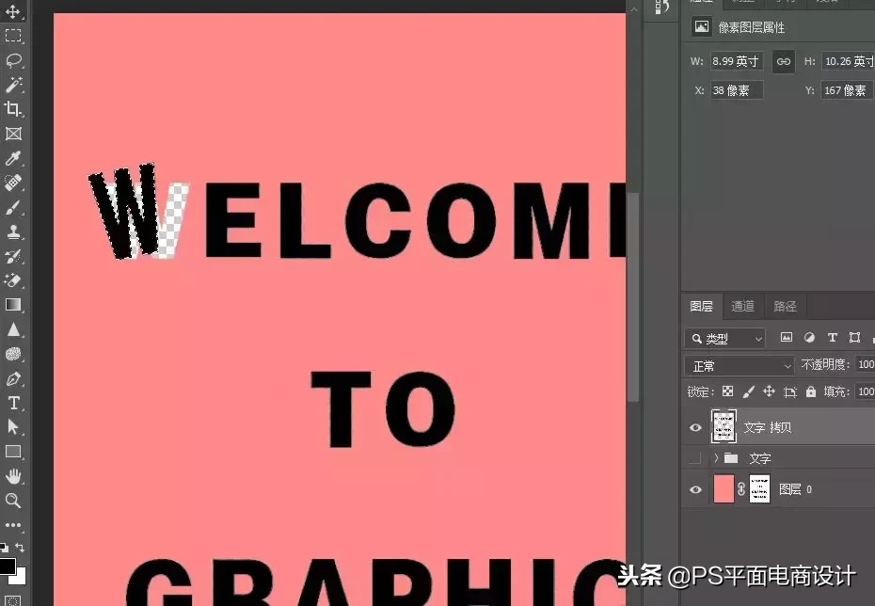Screen dimensions: 875x606
Task: Swap foreground and background colors
Action: [x=20, y=547]
